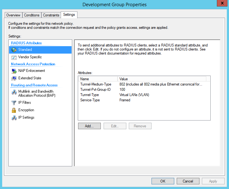229x189 pixels.
Task: Select the Tunnel-Type attribute row
Action: (x=144, y=95)
